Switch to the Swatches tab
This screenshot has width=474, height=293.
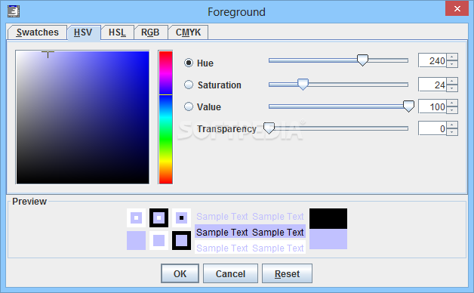[37, 32]
